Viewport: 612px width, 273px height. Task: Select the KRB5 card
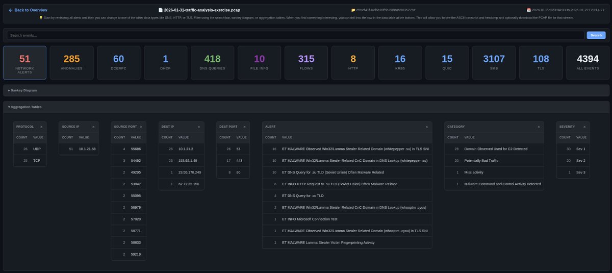pos(400,63)
